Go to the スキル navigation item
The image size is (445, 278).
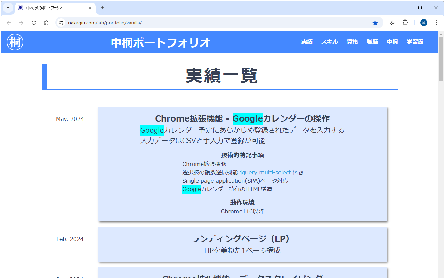coord(330,42)
